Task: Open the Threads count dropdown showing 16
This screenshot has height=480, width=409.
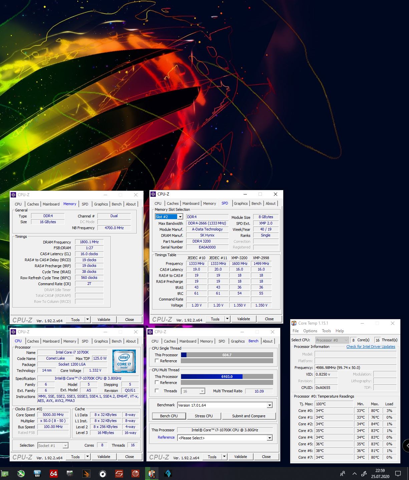Action: (x=193, y=391)
